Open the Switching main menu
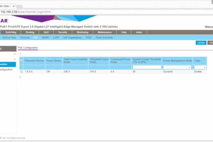Viewport: 213px width, 142px height. (x=11, y=32)
